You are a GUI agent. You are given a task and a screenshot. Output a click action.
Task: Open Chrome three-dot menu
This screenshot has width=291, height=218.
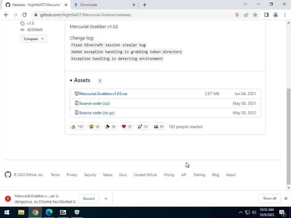285,15
